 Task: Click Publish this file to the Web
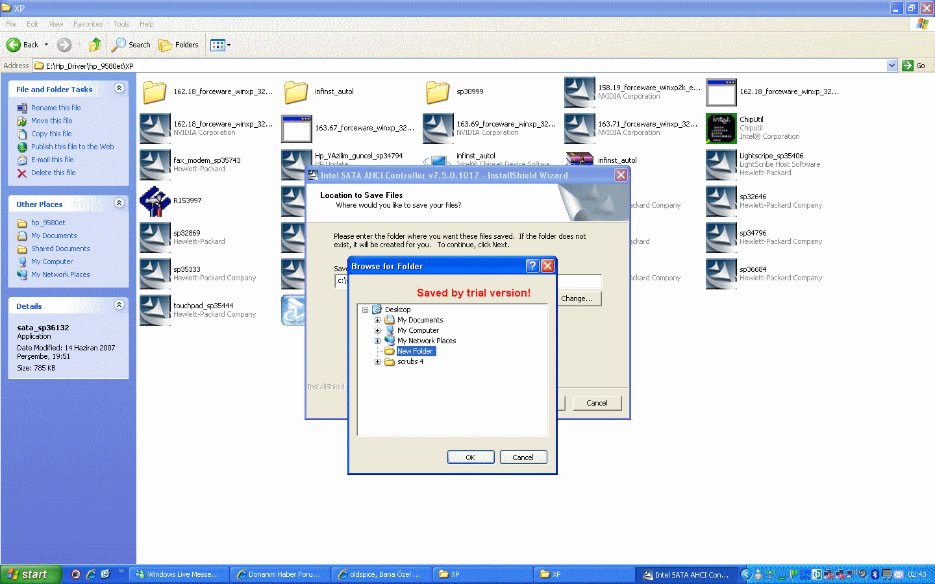pos(72,147)
